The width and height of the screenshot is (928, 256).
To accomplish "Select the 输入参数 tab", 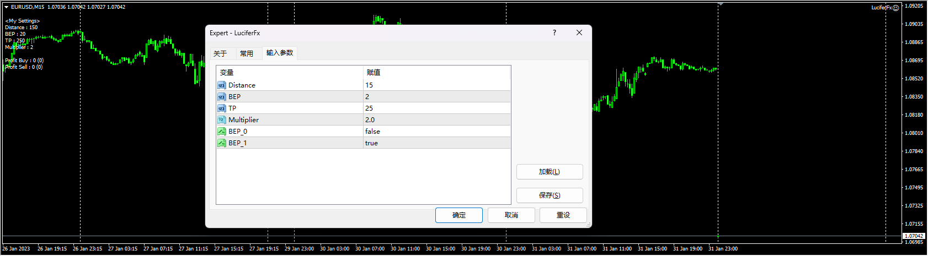I will point(280,53).
